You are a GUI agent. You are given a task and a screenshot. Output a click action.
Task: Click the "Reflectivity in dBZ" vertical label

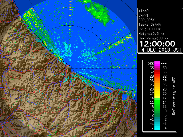tap(174, 96)
